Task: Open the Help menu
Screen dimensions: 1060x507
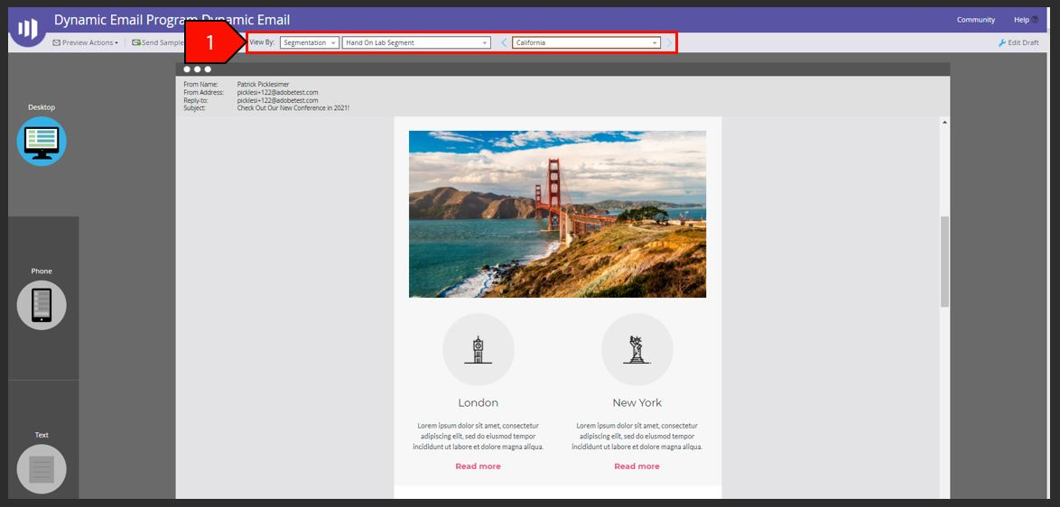Action: [1026, 20]
